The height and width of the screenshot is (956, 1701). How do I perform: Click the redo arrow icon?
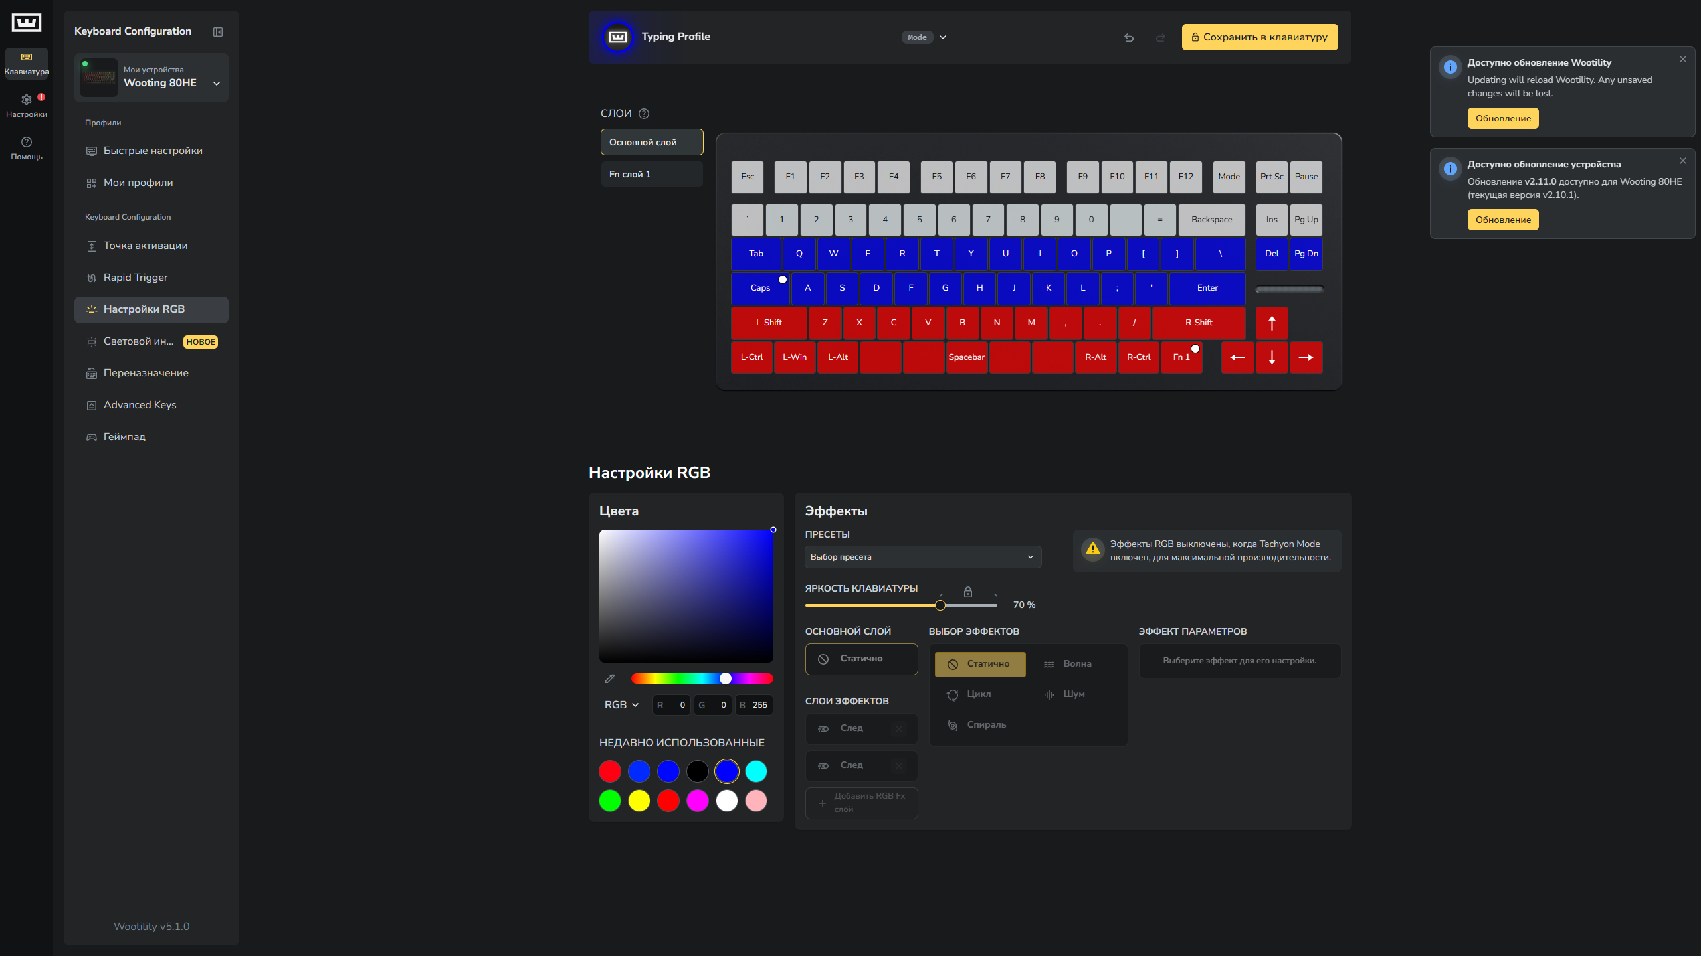[x=1160, y=38]
